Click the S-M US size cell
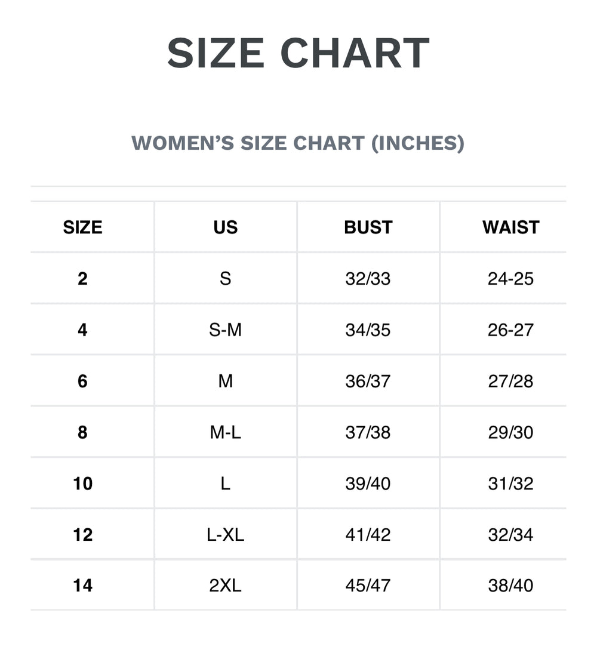This screenshot has height=659, width=597. [x=225, y=330]
